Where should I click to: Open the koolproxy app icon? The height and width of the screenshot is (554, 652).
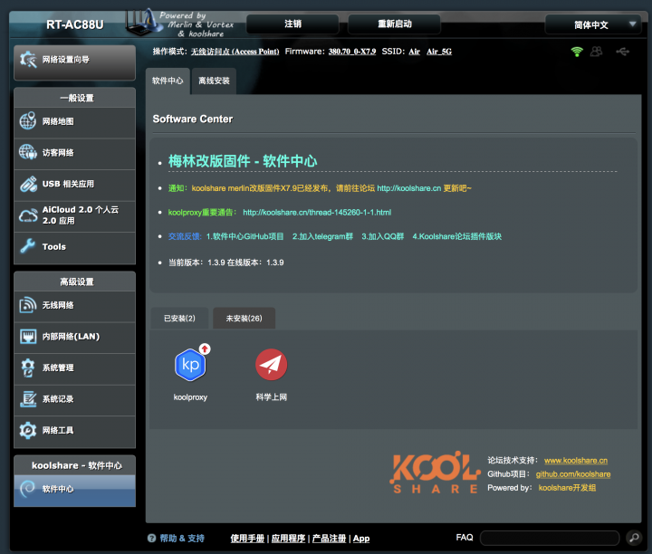pos(190,365)
